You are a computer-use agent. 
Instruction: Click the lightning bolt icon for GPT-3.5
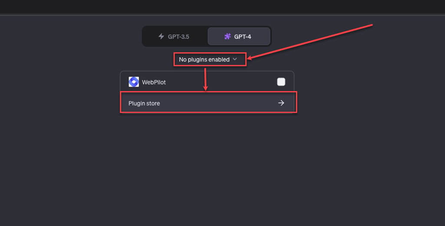coord(161,36)
